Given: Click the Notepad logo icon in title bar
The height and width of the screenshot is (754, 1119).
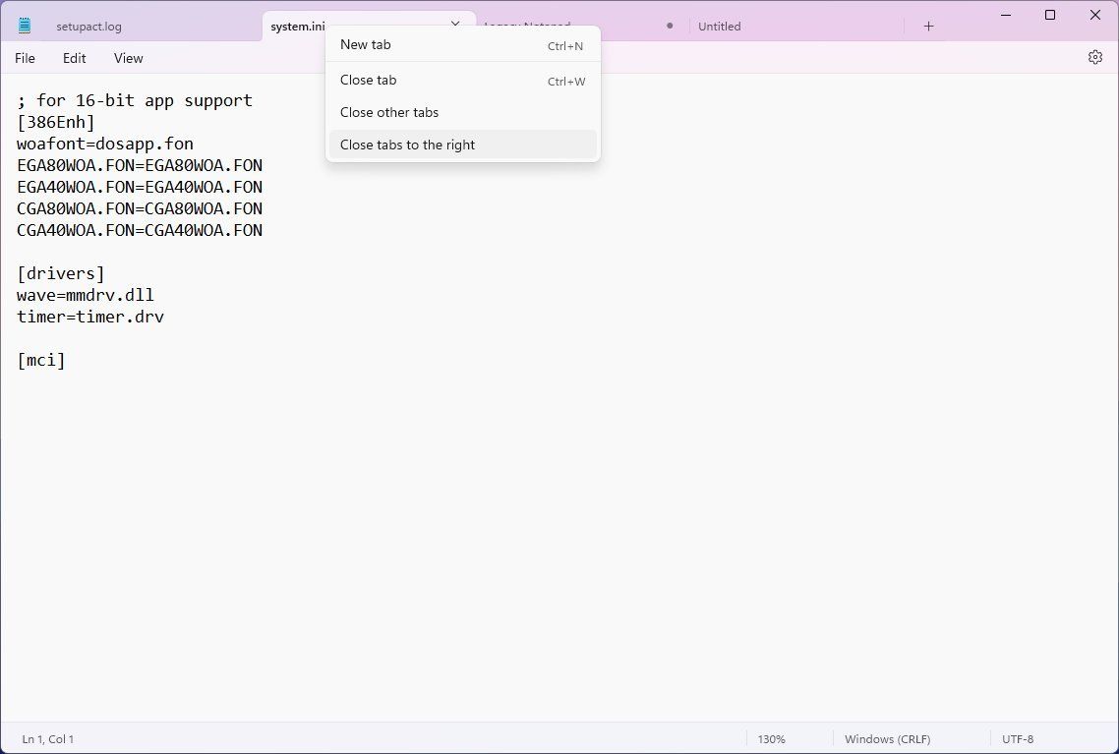Looking at the screenshot, I should 23,24.
